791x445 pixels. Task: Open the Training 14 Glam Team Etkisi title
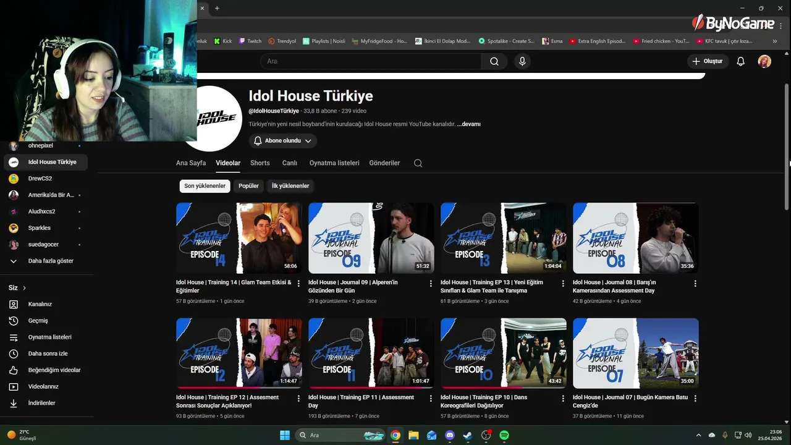pos(234,286)
